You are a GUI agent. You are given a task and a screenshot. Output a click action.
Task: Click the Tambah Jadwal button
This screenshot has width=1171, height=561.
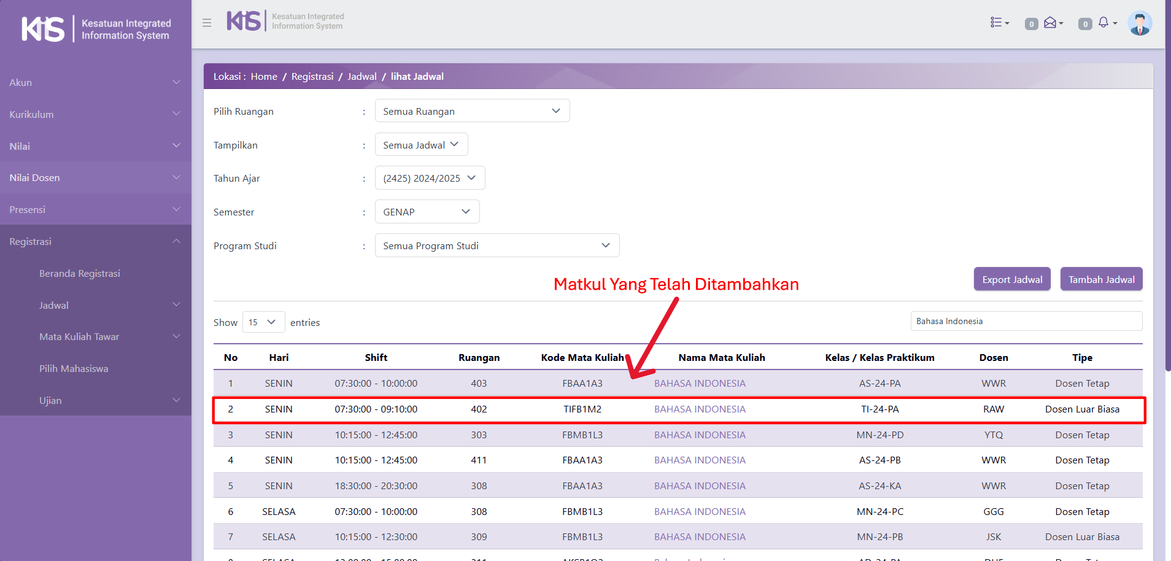point(1101,279)
